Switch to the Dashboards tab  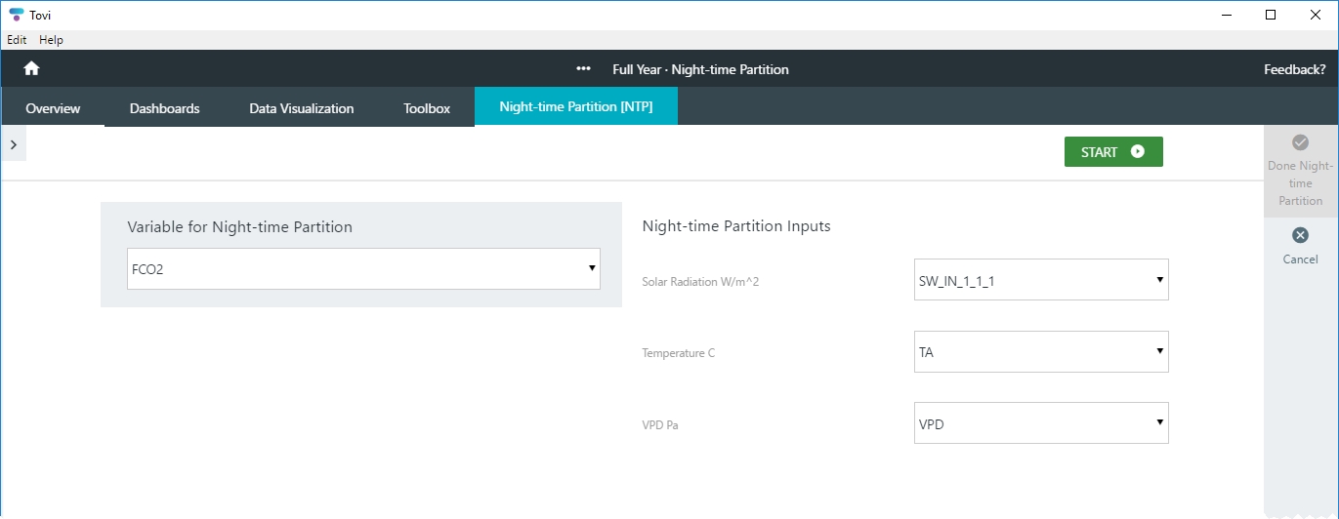pyautogui.click(x=164, y=108)
